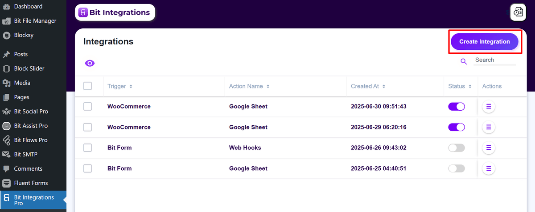Screen dimensions: 535x212
Task: Open actions menu for 2025-06-25 row
Action: coord(489,168)
